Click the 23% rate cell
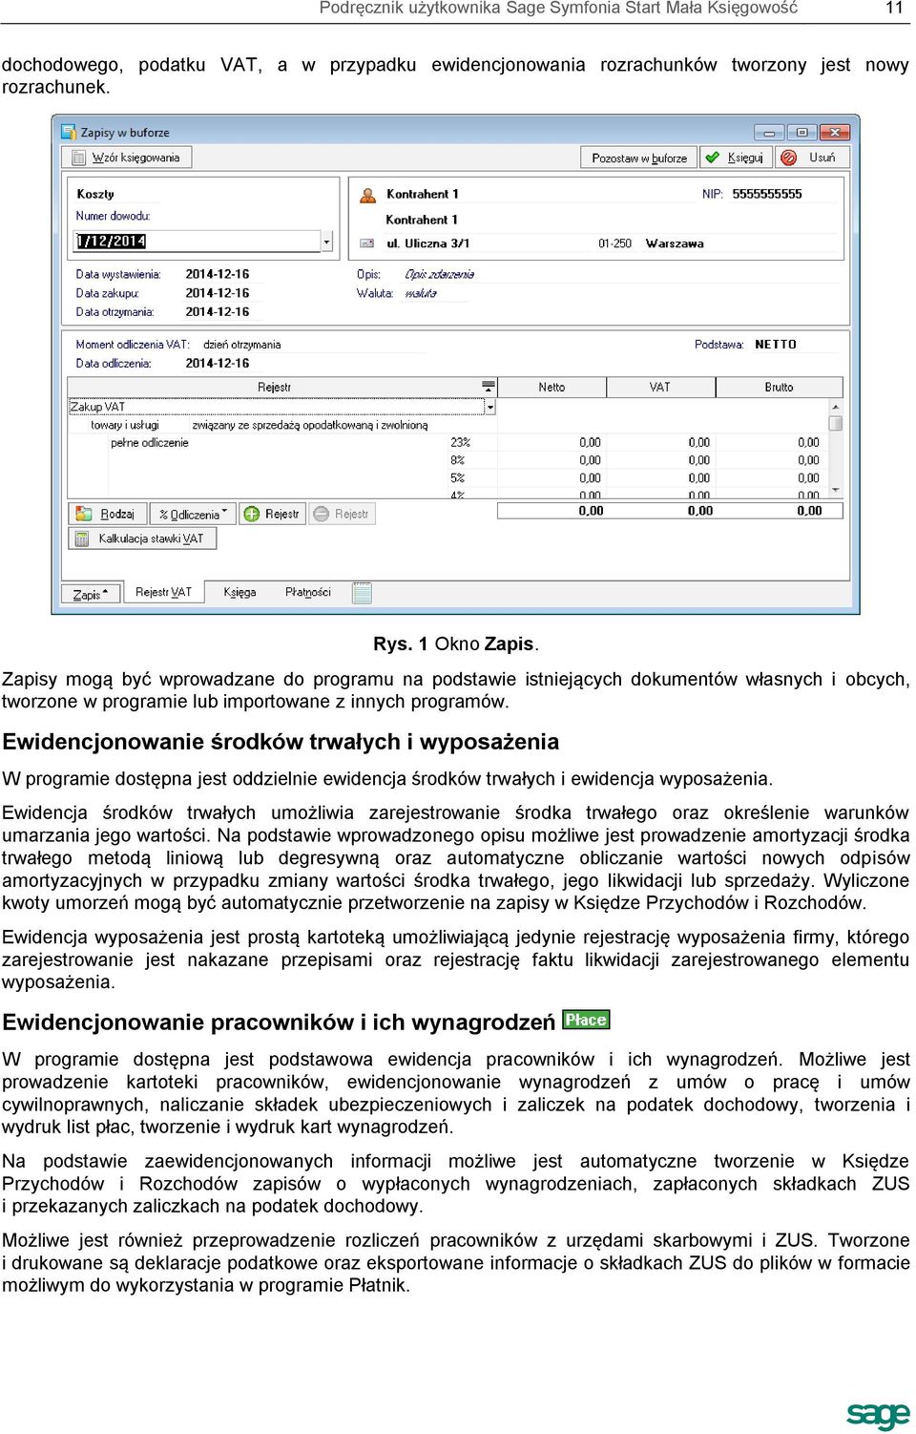 pyautogui.click(x=461, y=442)
